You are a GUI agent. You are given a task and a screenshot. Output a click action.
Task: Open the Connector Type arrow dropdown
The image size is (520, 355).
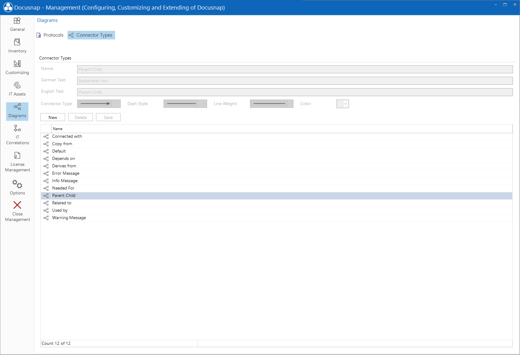99,104
